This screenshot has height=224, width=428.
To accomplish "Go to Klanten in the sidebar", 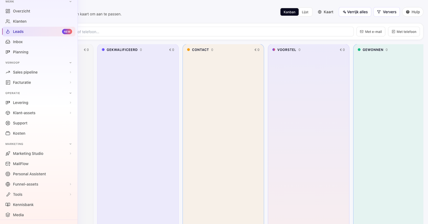I will (x=39, y=21).
